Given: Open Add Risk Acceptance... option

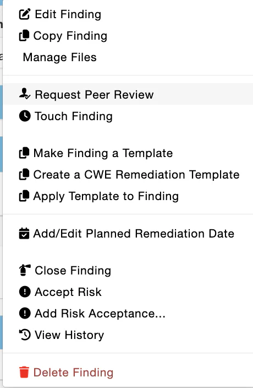Looking at the screenshot, I should click(x=100, y=314).
